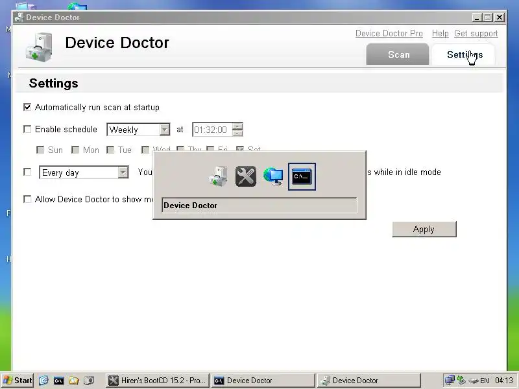Image resolution: width=519 pixels, height=389 pixels.
Task: Click the green arrows tray icon
Action: point(461,381)
